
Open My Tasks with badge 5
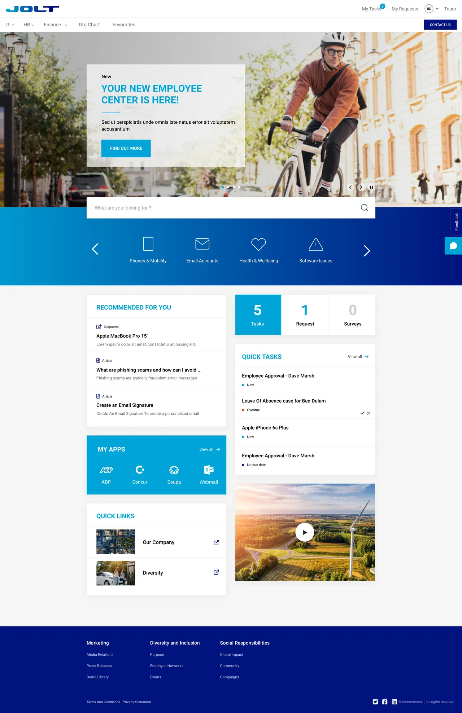[373, 8]
